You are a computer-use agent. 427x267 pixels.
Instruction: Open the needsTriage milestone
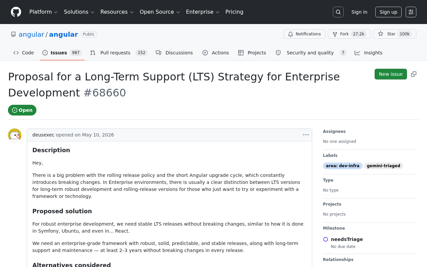click(x=347, y=239)
